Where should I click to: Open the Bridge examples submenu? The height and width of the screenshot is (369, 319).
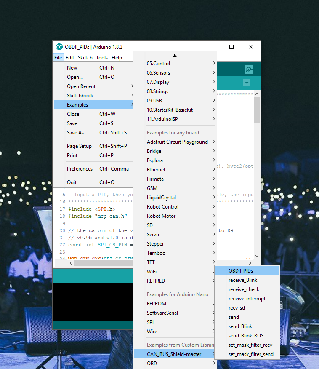click(x=175, y=151)
